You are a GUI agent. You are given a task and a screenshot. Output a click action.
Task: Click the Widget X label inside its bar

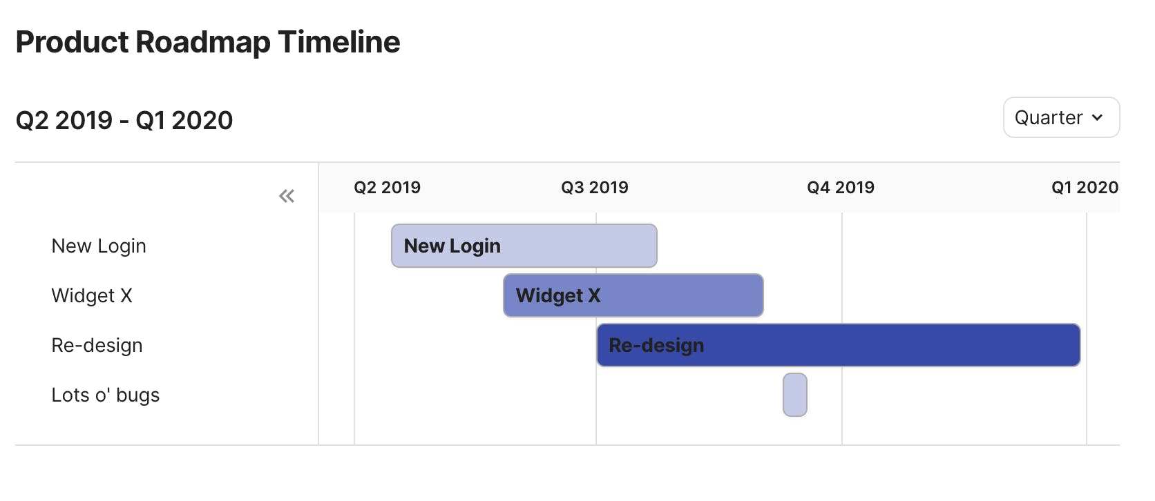558,296
